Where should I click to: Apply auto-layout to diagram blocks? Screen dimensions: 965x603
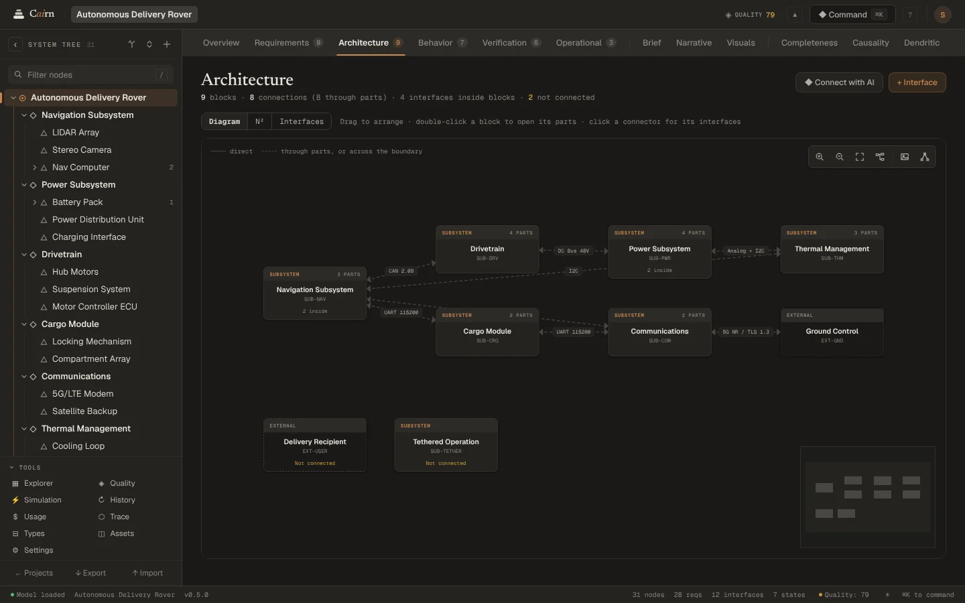pyautogui.click(x=880, y=157)
